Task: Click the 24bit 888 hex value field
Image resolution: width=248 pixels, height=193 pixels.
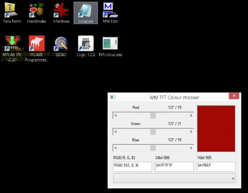Action: pos(174,167)
